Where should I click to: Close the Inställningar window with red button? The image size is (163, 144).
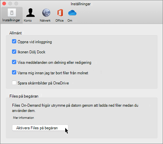(4, 4)
